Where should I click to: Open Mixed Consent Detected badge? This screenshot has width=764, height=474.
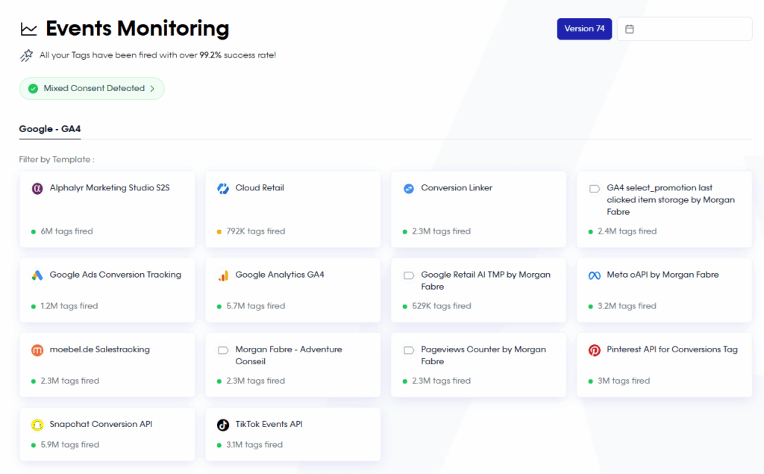(x=92, y=89)
